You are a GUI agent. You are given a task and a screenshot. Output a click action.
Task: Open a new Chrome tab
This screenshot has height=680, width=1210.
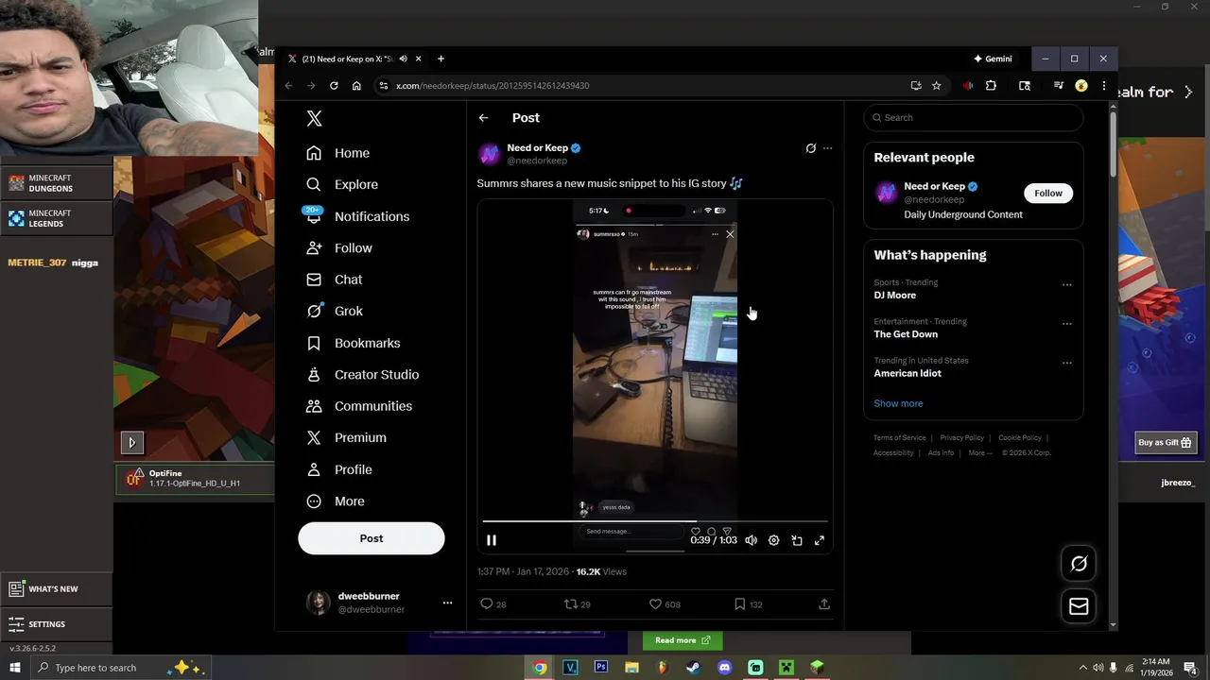(x=441, y=59)
